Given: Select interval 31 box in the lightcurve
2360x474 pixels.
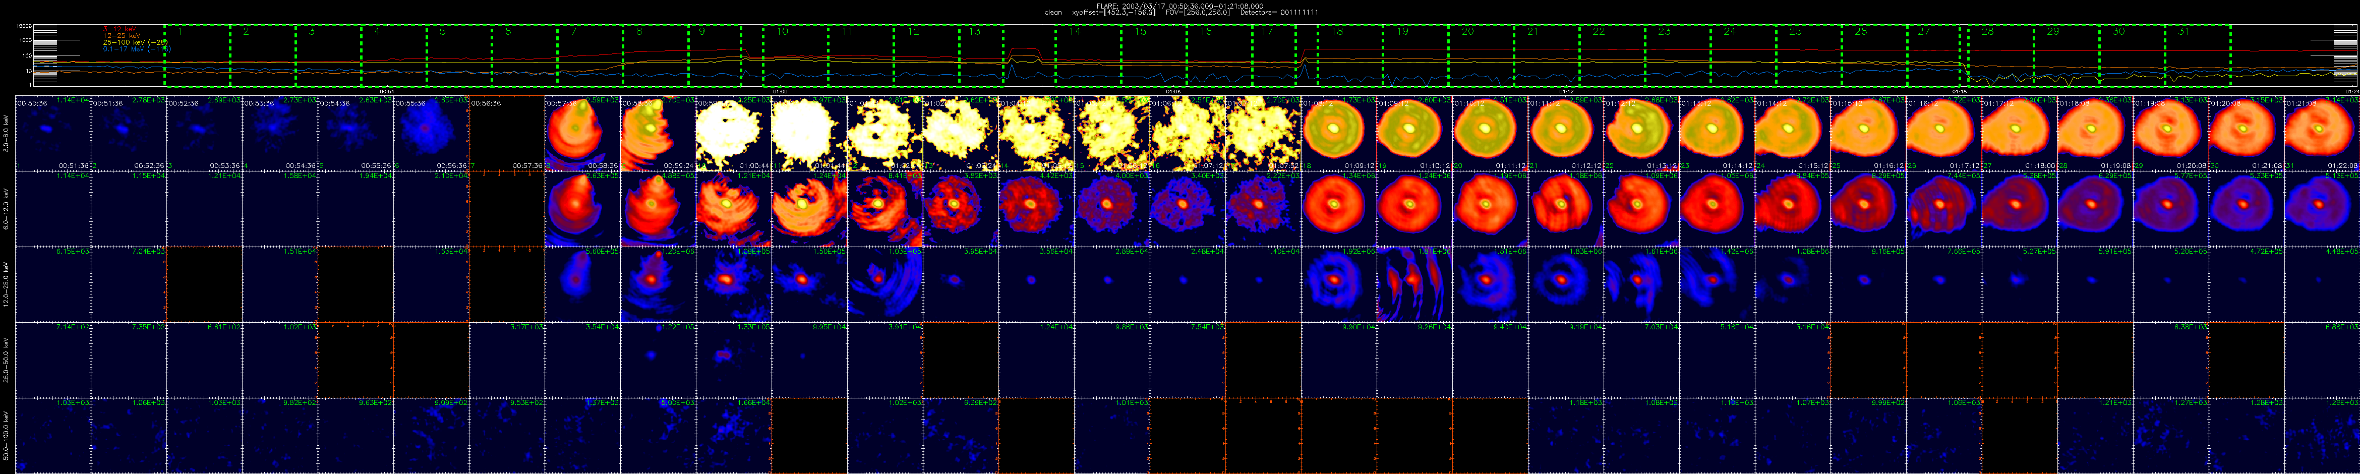Looking at the screenshot, I should pos(2197,56).
